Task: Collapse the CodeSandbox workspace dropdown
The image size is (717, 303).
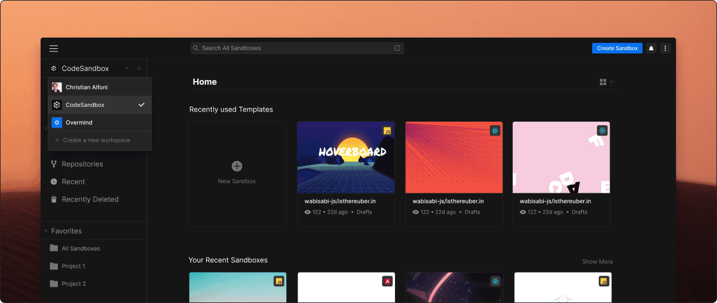Action: pos(127,69)
